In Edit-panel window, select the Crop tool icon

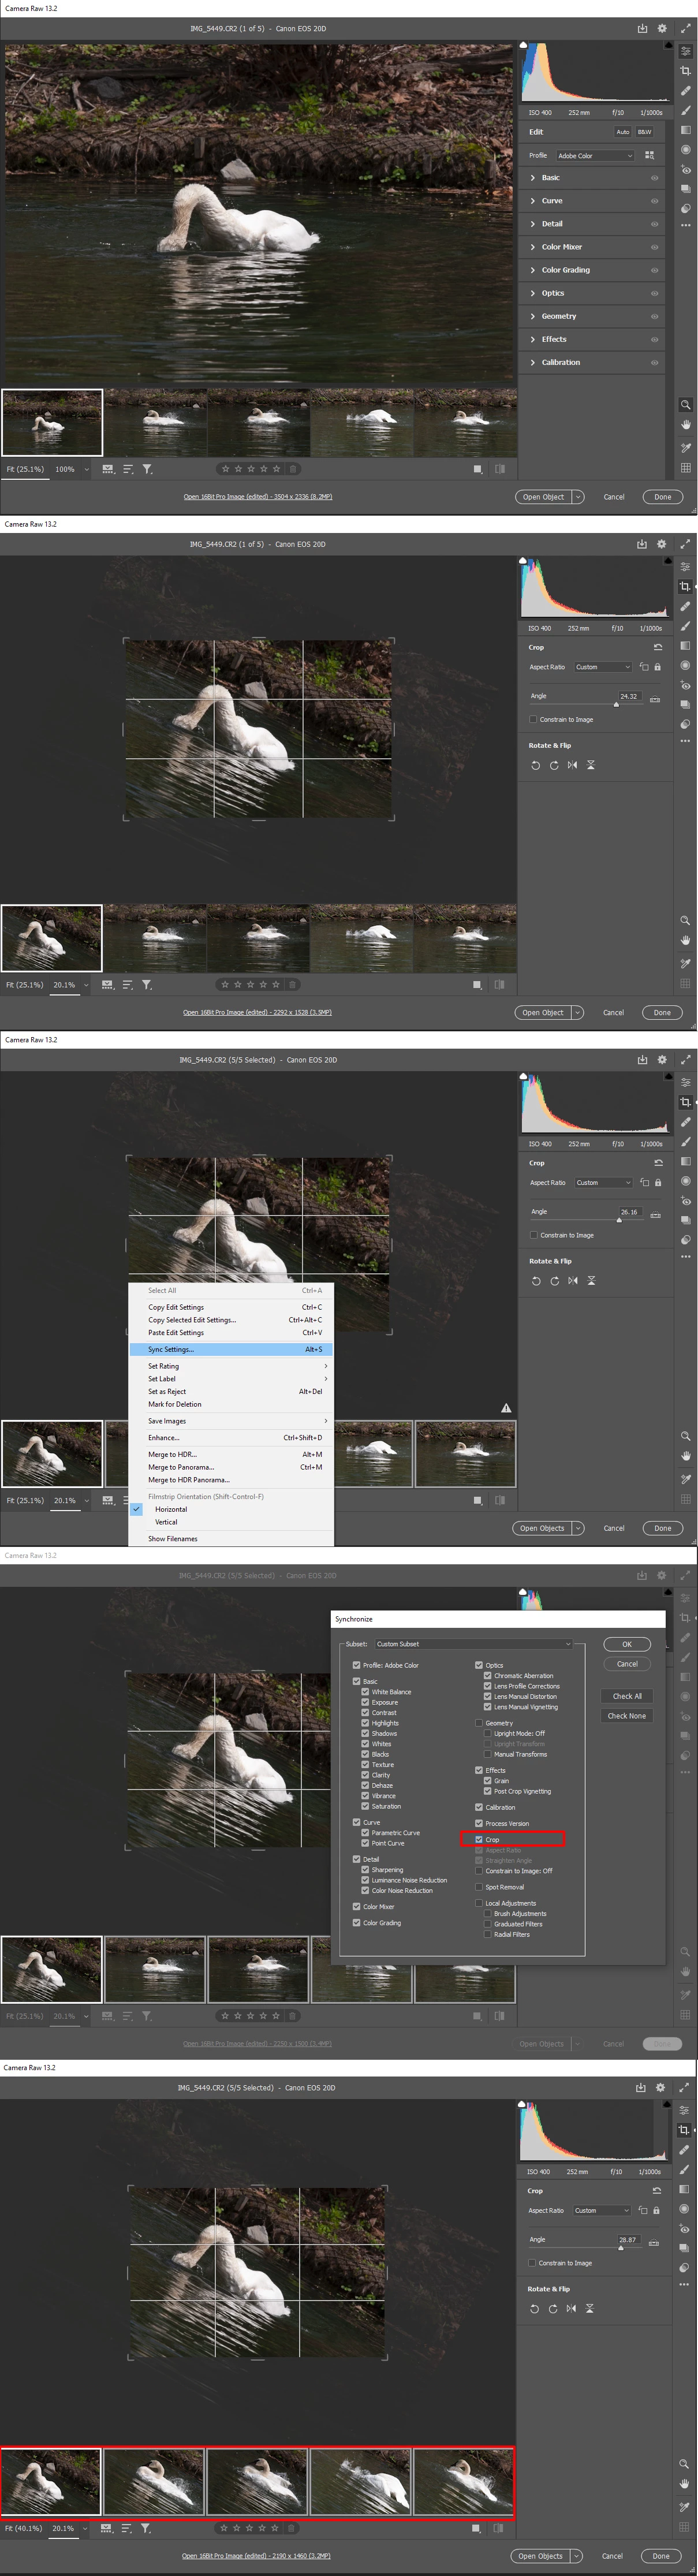click(685, 71)
